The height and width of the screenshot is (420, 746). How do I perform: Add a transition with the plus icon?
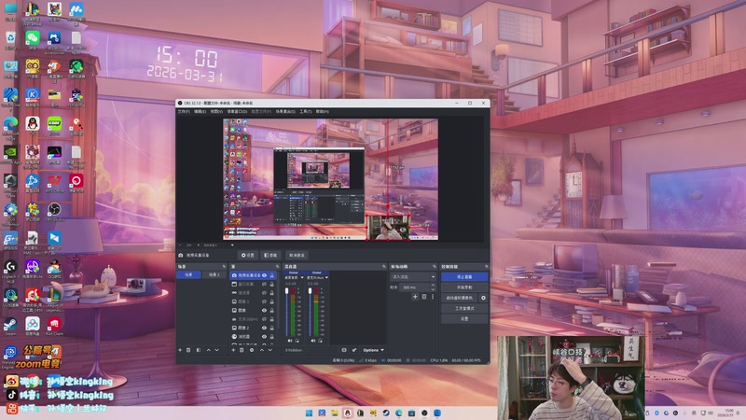[x=415, y=297]
